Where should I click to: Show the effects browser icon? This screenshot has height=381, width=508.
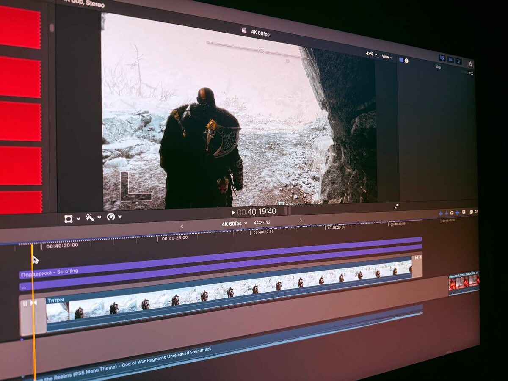click(470, 212)
